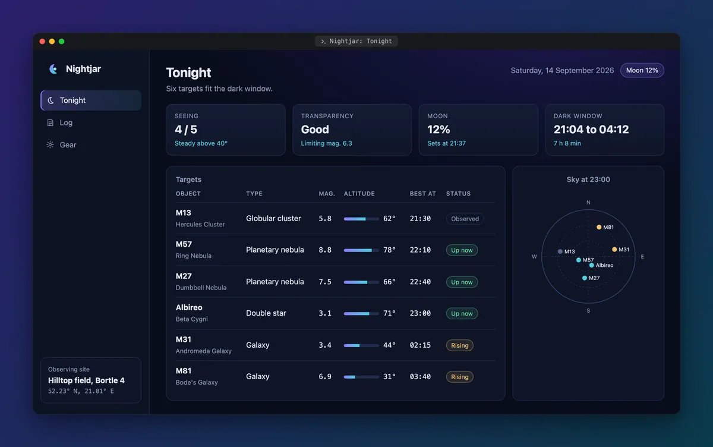Select the M81 dot on the sky chart

click(x=599, y=227)
